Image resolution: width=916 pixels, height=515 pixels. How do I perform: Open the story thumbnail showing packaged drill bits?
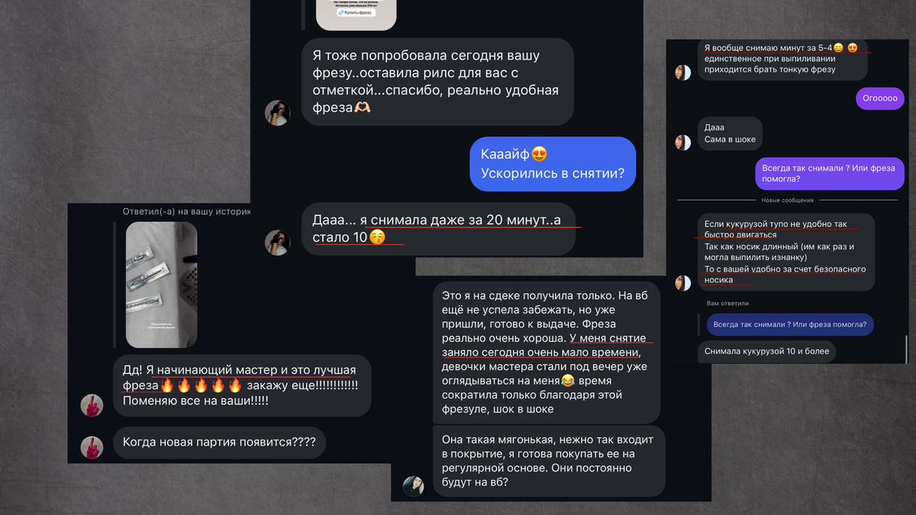(161, 284)
